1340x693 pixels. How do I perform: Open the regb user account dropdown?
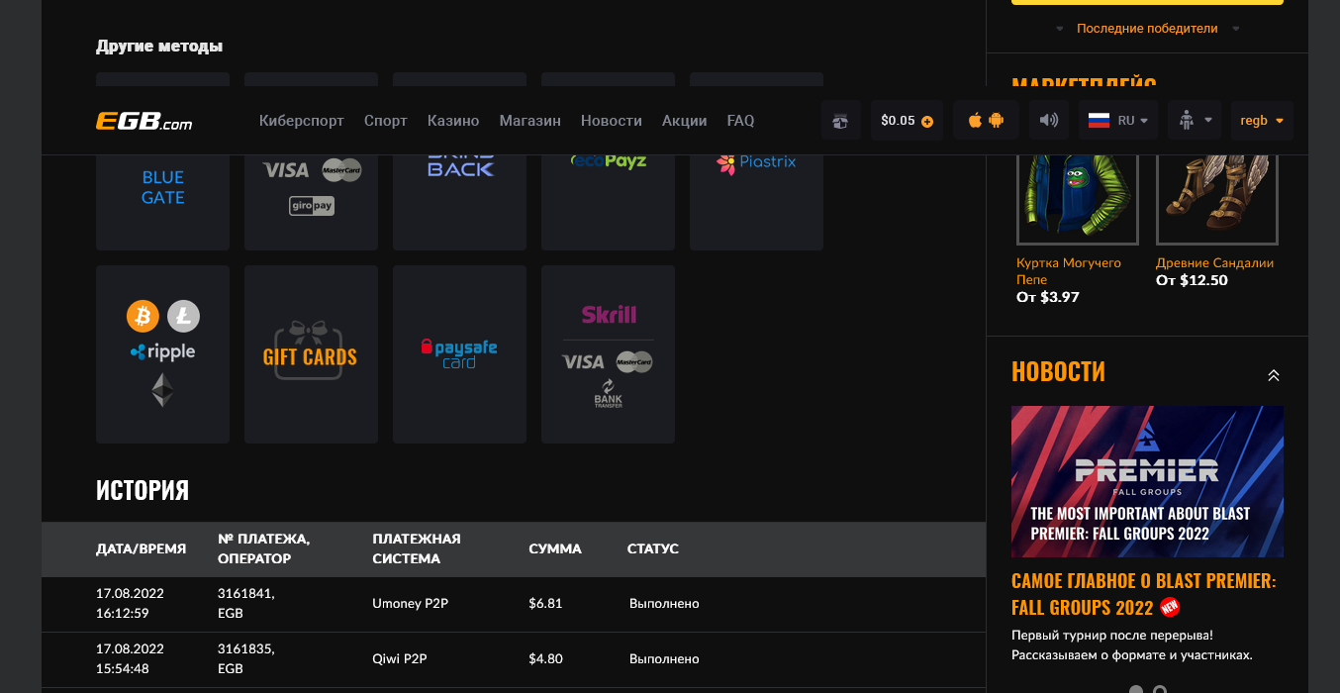1262,121
